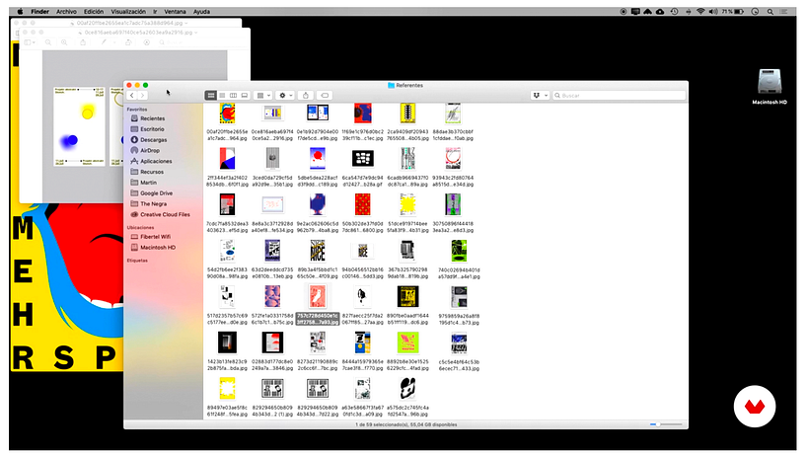Select file 890fbe0aadf1644...dc6.jpg thumbnail
The width and height of the screenshot is (809, 457).
pyautogui.click(x=407, y=296)
